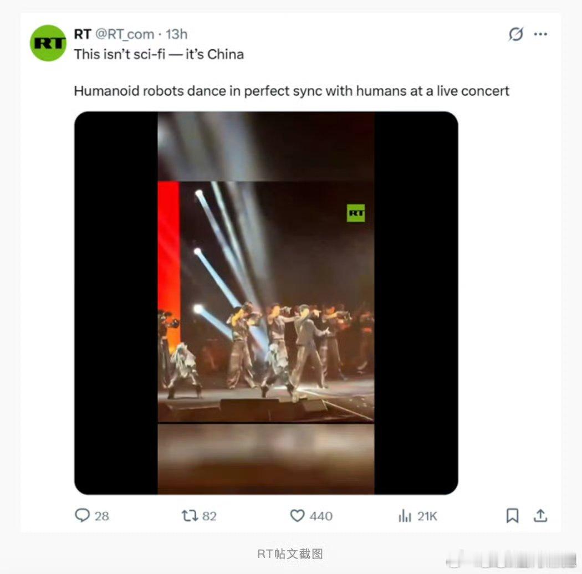Click the RT帖文截图 caption text

tap(290, 553)
